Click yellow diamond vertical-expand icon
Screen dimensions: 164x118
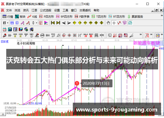(102, 23)
